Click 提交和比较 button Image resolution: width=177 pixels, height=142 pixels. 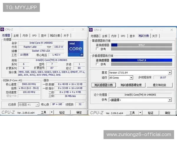click(x=160, y=85)
